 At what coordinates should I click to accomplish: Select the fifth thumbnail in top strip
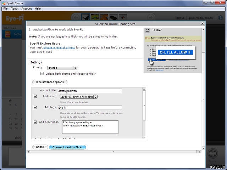123,17
